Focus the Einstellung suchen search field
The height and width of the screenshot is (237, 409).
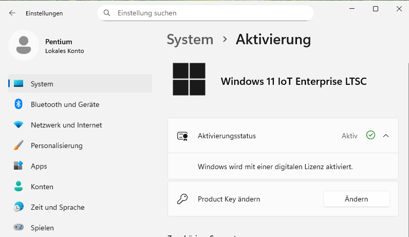[211, 13]
